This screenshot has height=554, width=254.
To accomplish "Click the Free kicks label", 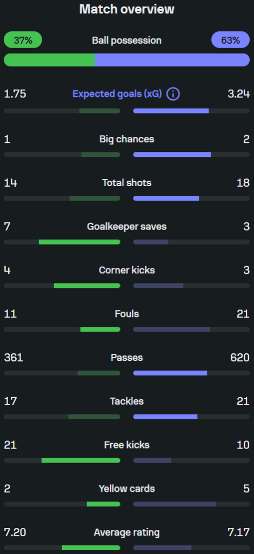I will click(x=126, y=445).
